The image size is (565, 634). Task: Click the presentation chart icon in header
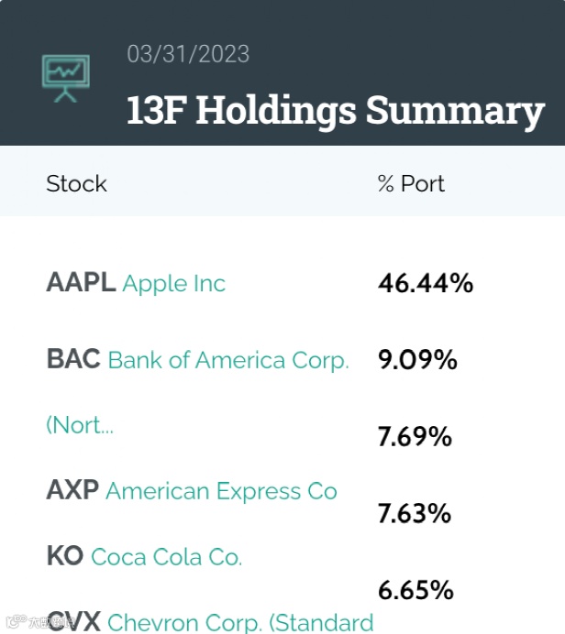pos(65,79)
